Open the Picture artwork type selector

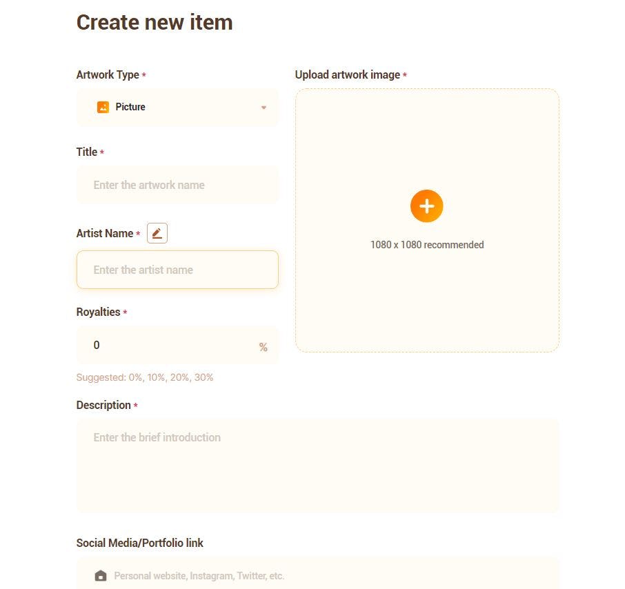point(177,108)
